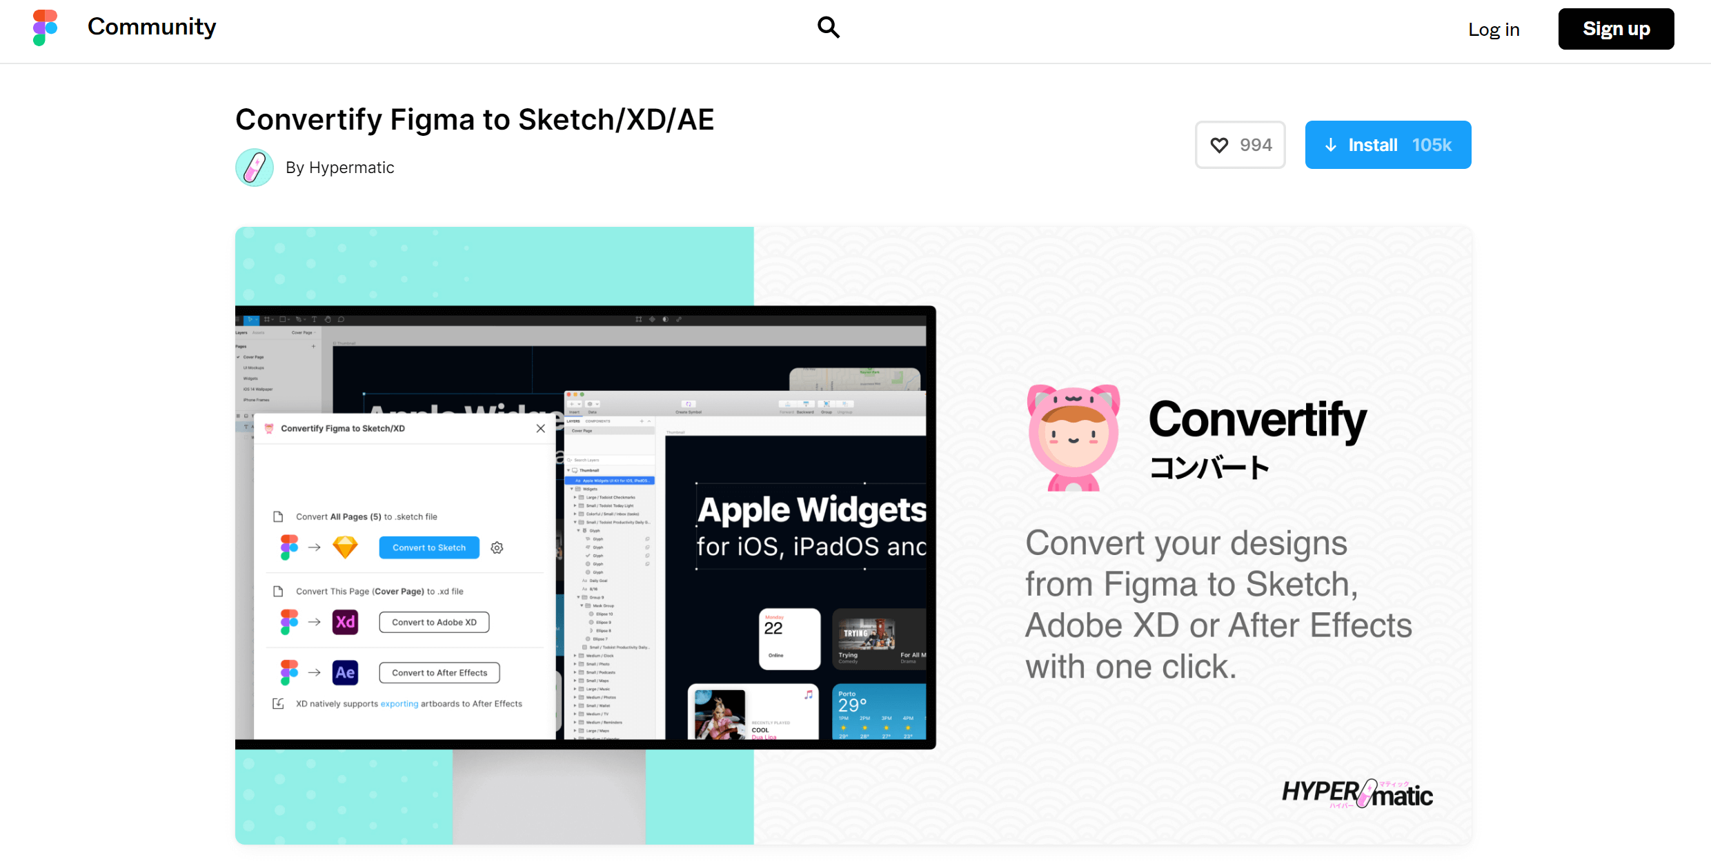Image resolution: width=1711 pixels, height=866 pixels.
Task: Click By Hypermatic author link
Action: [x=338, y=167]
